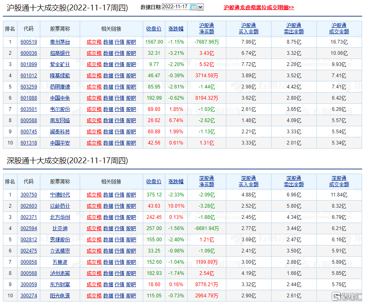365x304 pixels.
Task: Sort by 深股通净买额 column header
Action: tap(206, 181)
